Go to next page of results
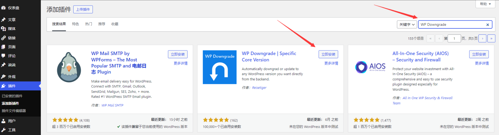The width and height of the screenshot is (499, 135). click(483, 39)
